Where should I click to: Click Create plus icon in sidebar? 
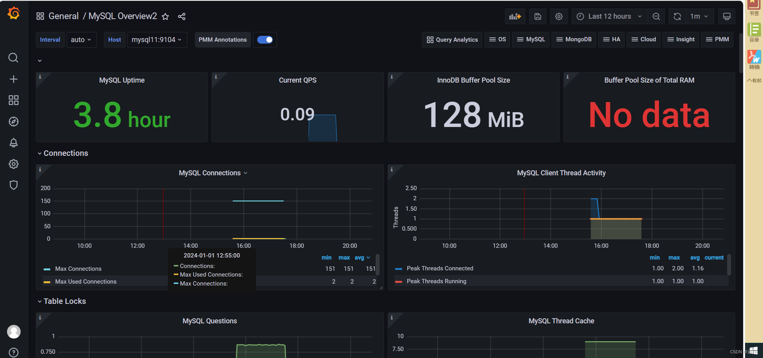(14, 79)
